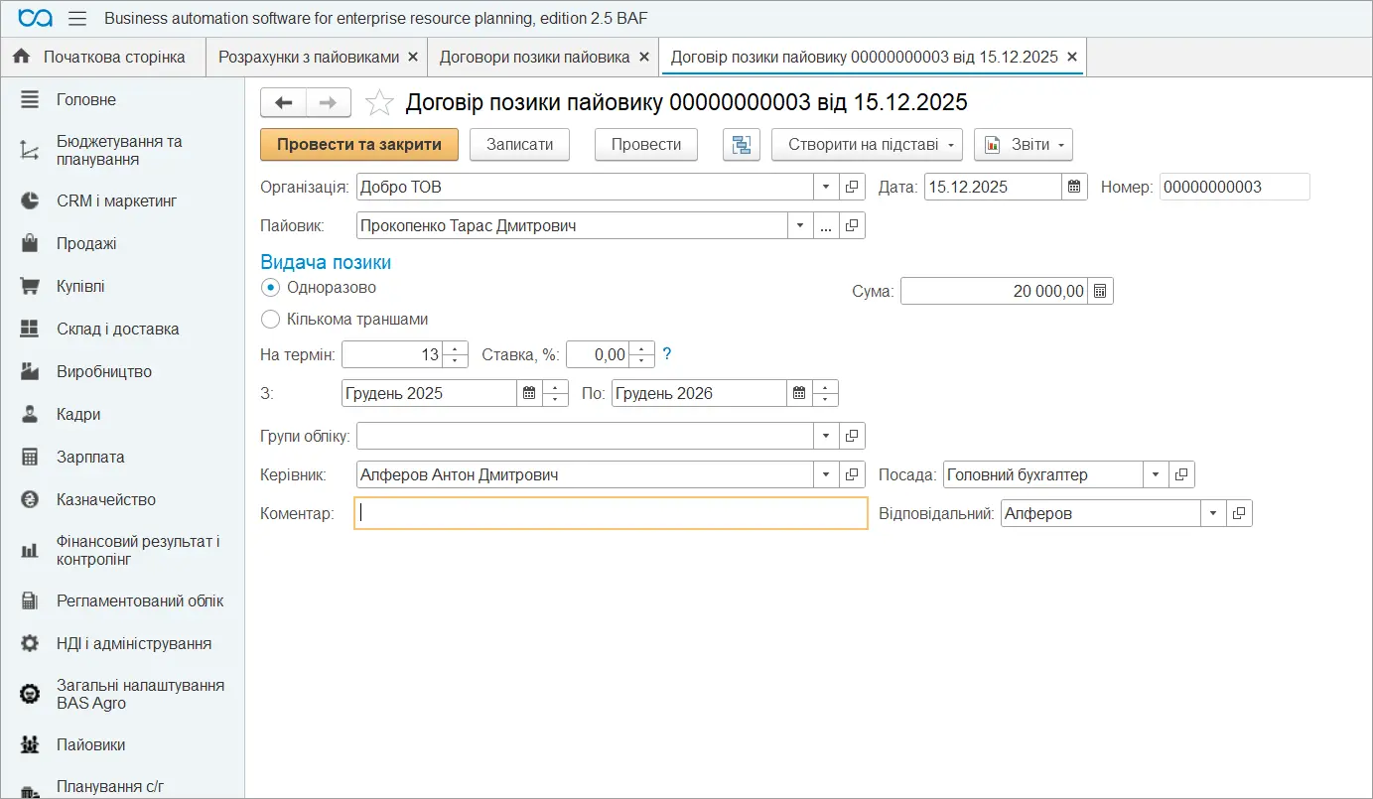Select Одноразово radio option
This screenshot has width=1373, height=799.
pyautogui.click(x=270, y=287)
